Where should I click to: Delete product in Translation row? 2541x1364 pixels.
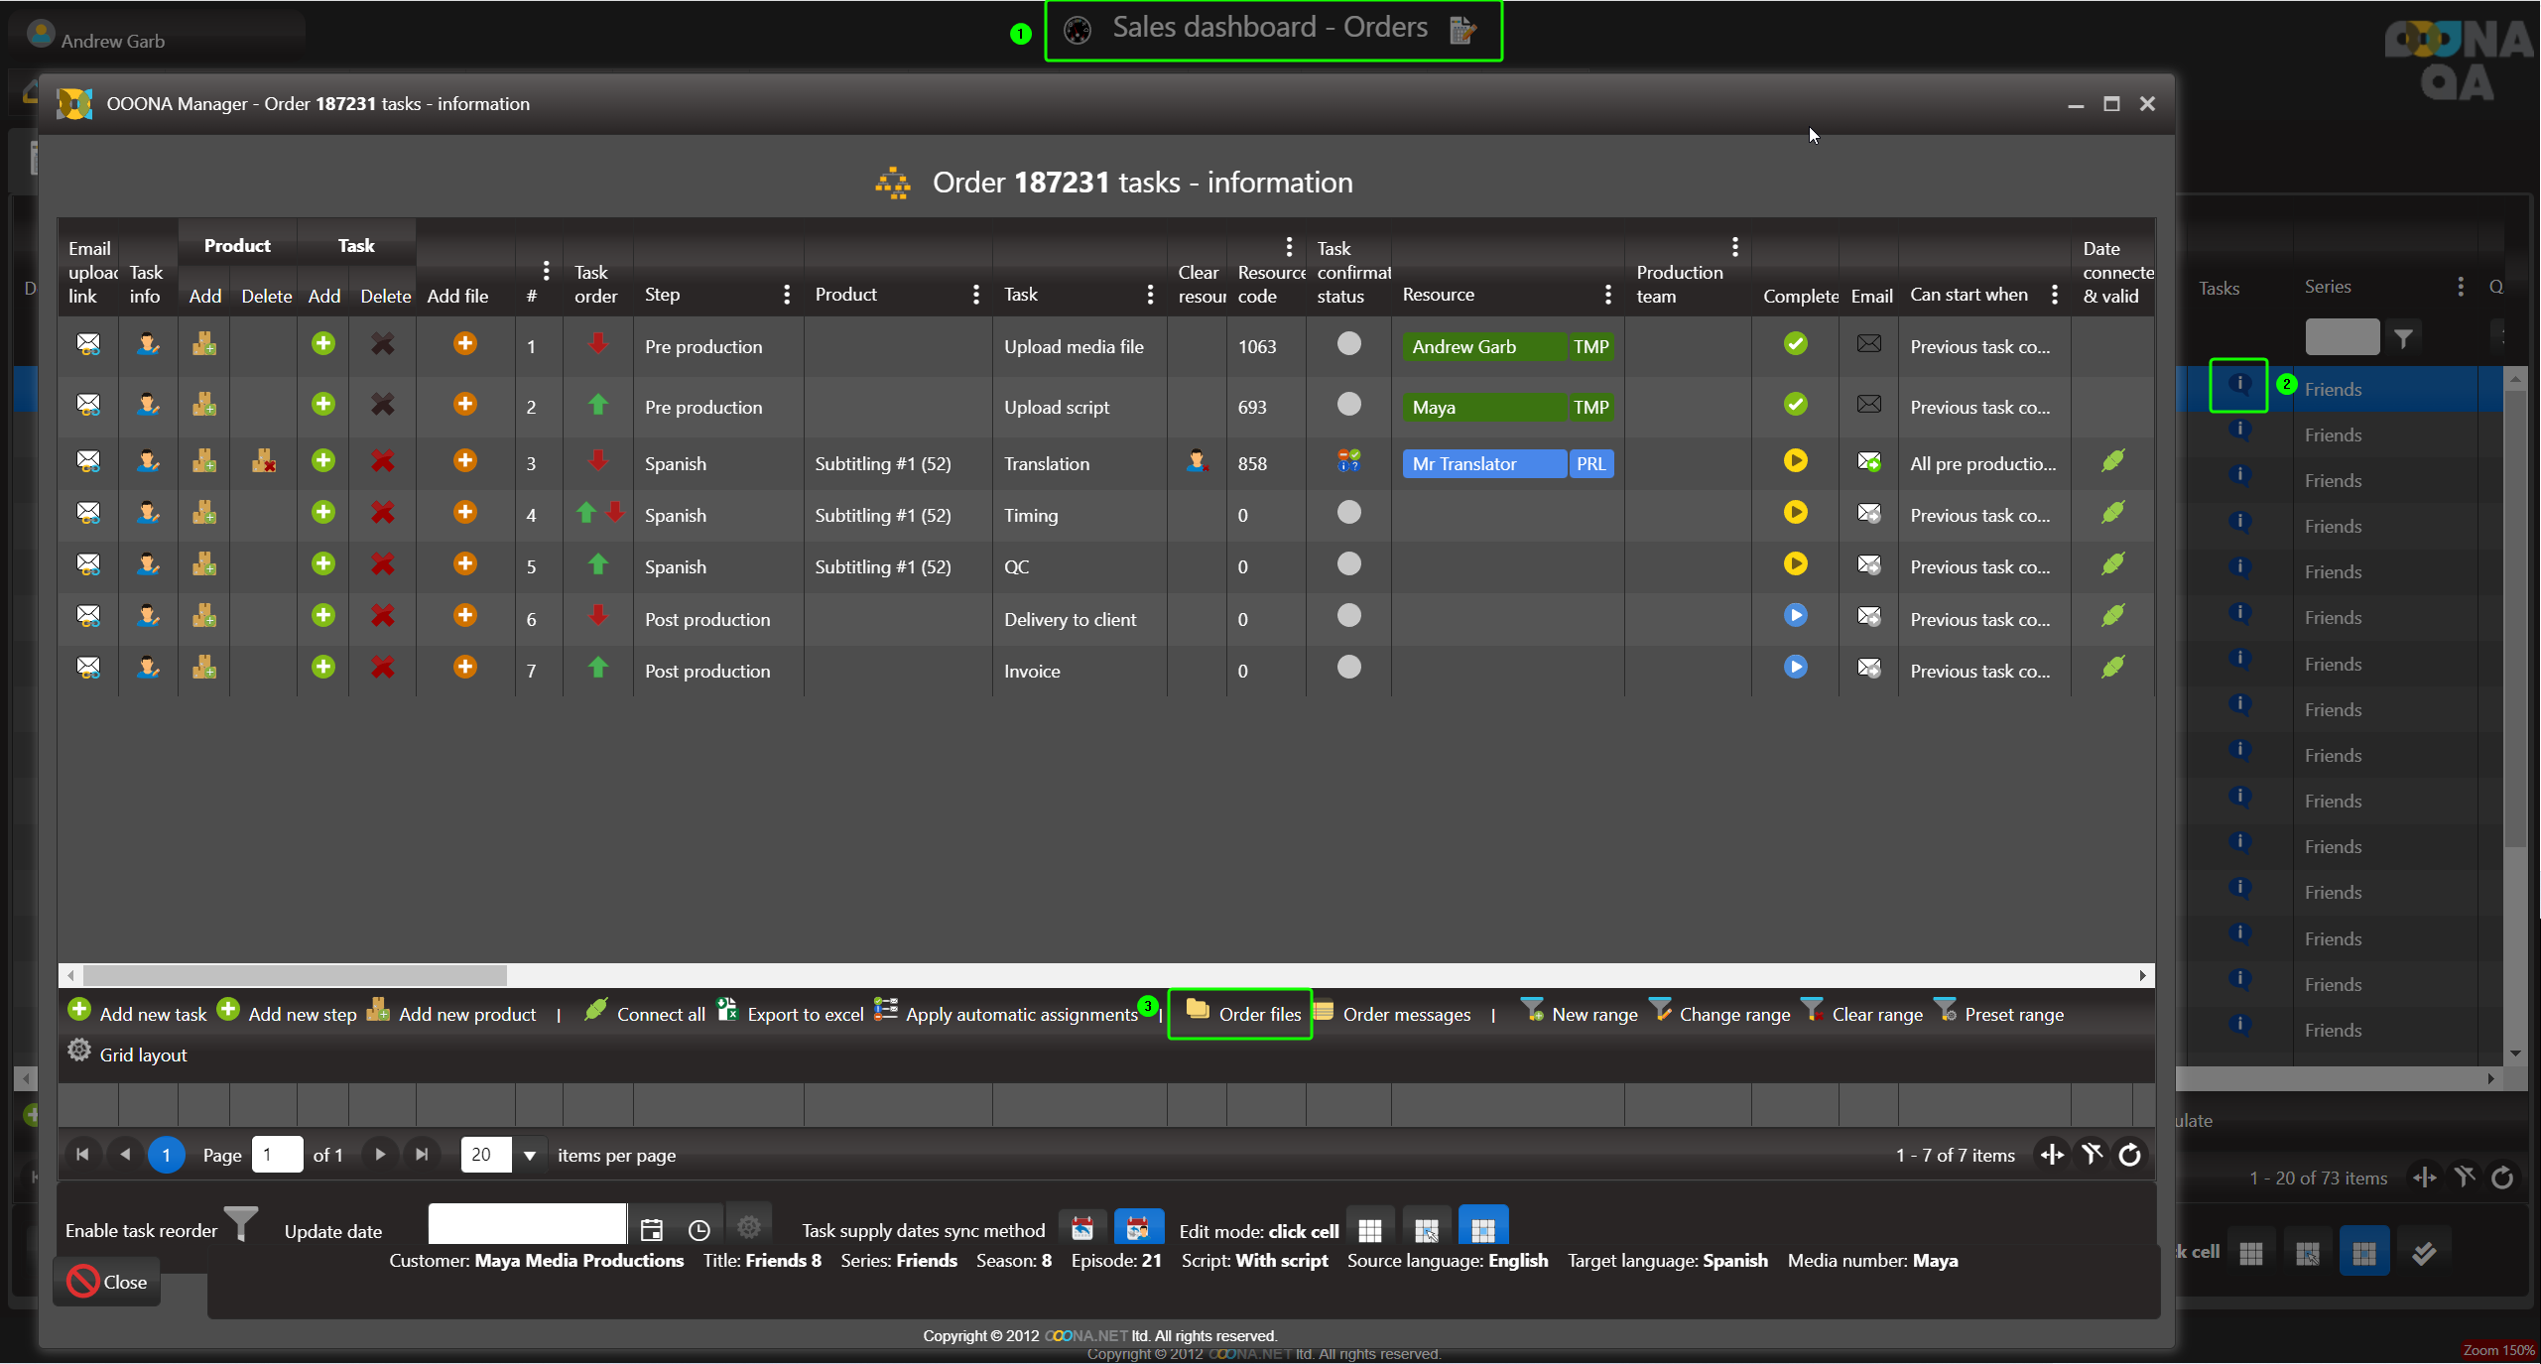click(264, 461)
